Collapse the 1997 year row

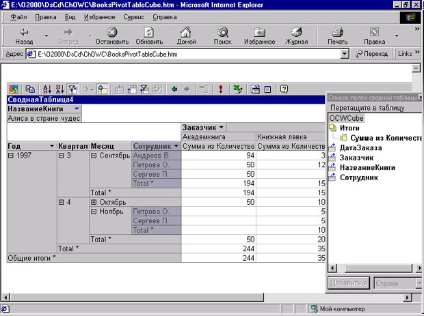(10, 155)
